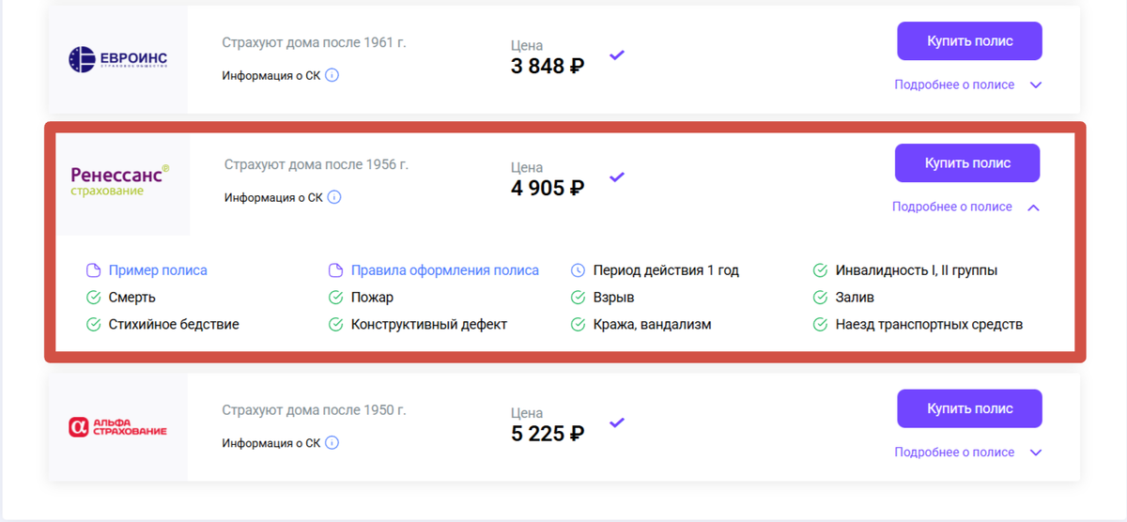
Task: Click the price 5 225 ₽
Action: [x=548, y=434]
